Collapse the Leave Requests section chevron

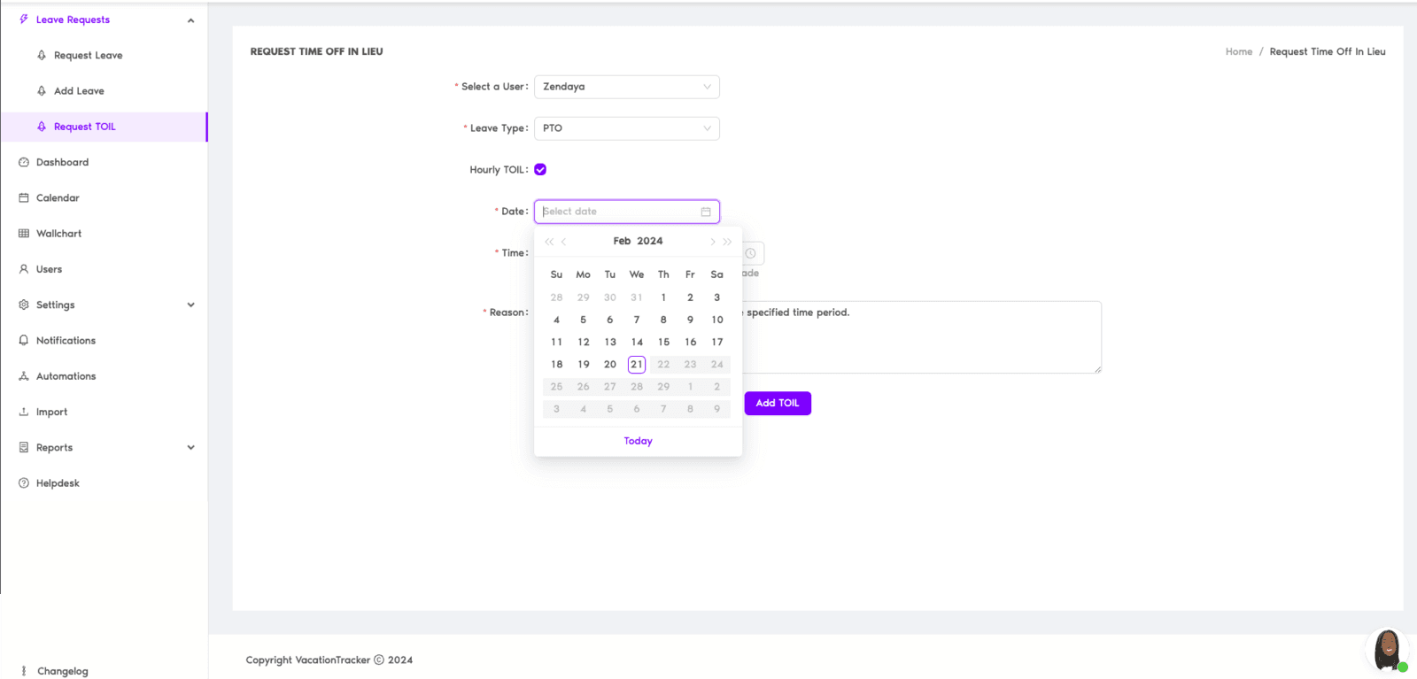[x=190, y=20]
